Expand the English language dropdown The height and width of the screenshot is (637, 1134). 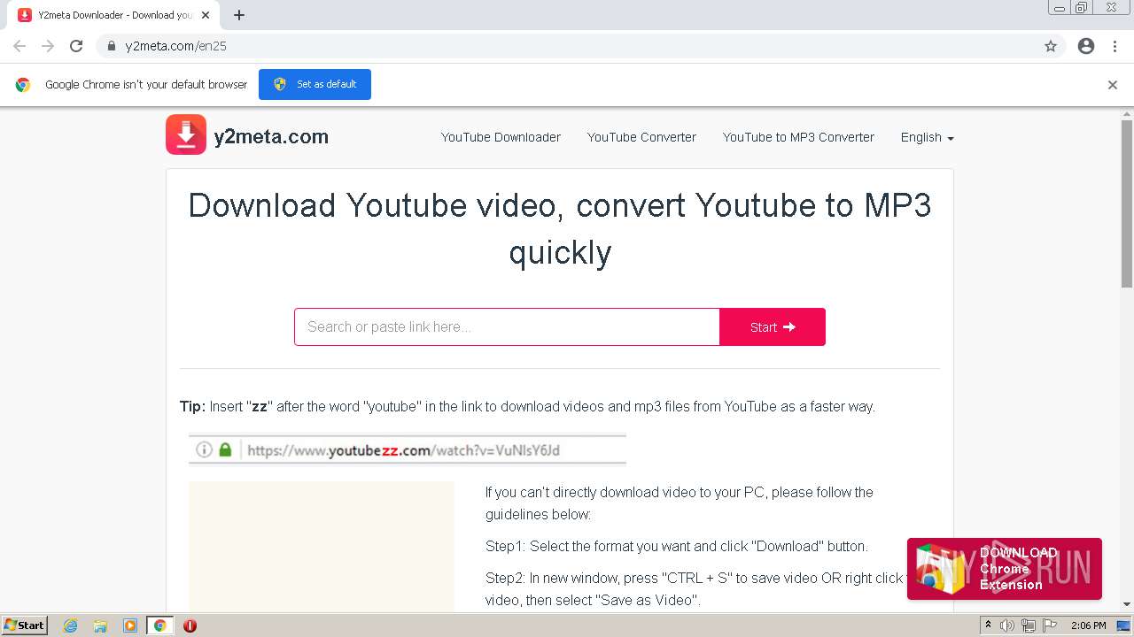click(x=927, y=137)
